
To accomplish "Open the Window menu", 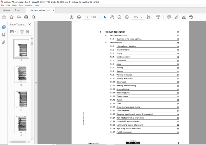I will (x=28, y=5).
